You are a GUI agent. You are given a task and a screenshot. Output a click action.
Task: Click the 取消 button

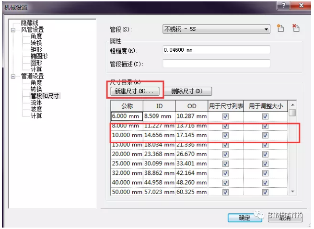tap(285, 218)
